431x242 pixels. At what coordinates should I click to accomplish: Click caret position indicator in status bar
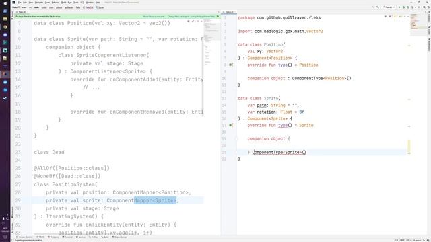396,240
